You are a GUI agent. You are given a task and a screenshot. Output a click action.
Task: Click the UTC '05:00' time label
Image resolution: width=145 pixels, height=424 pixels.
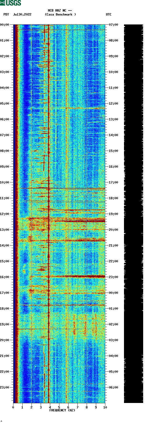(x=113, y=372)
